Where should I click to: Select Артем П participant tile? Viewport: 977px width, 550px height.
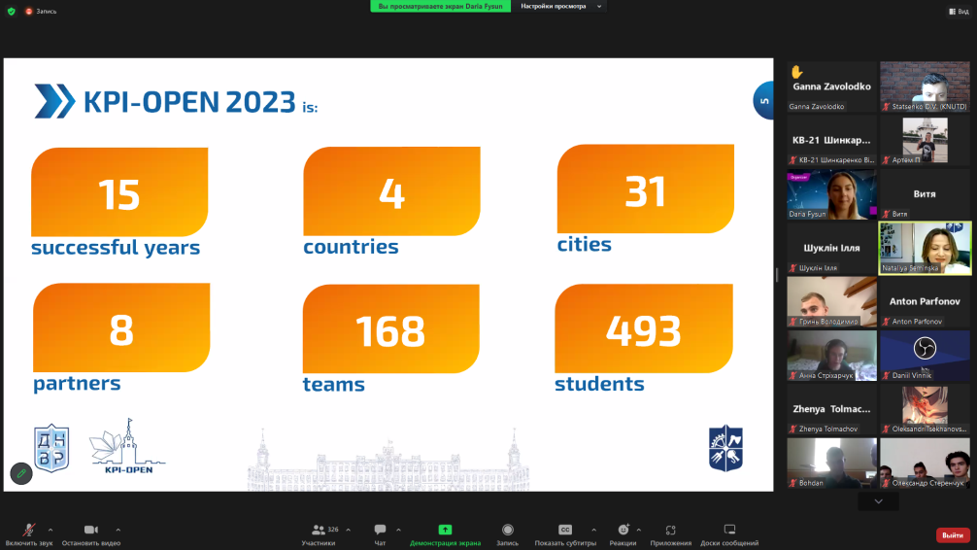point(925,140)
